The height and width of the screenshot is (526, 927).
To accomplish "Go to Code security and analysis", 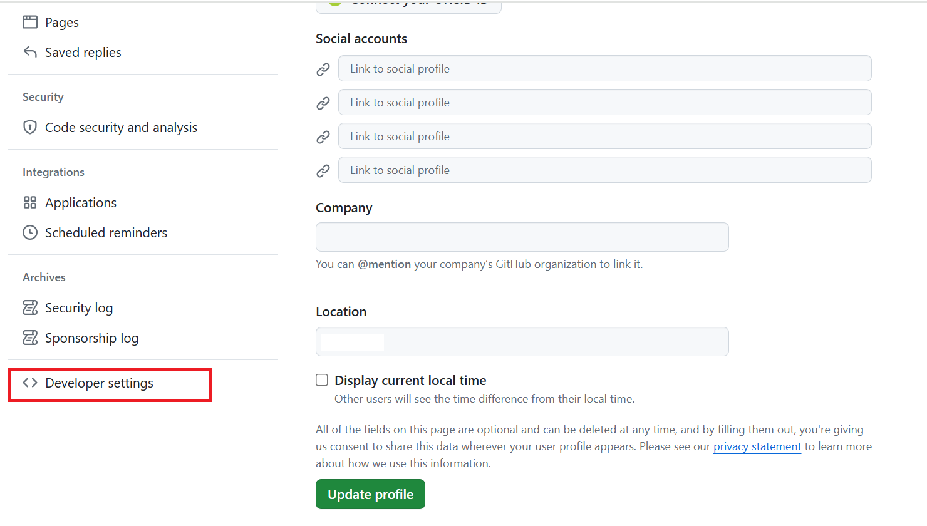I will pos(121,128).
